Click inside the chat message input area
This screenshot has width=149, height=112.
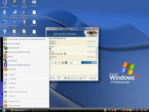pyautogui.click(x=72, y=70)
